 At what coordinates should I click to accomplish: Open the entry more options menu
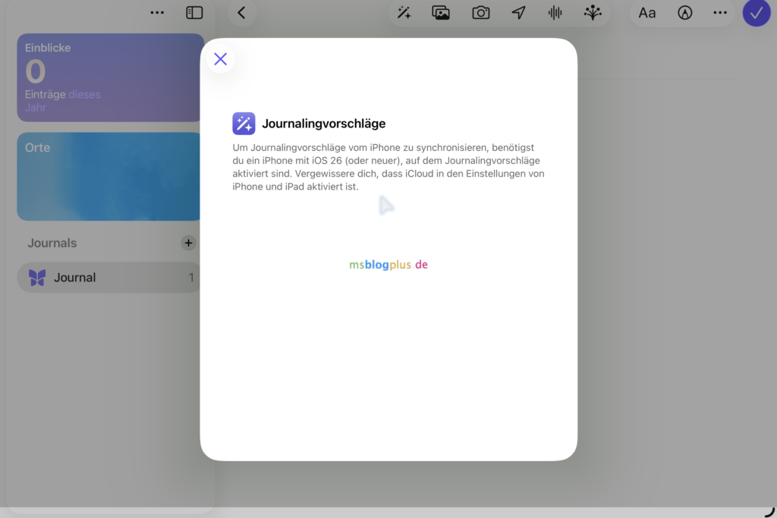coord(720,13)
